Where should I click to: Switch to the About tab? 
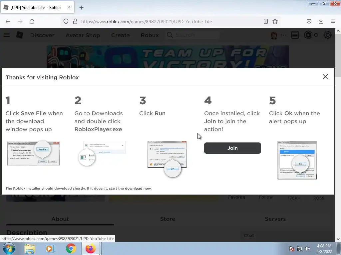(60, 219)
